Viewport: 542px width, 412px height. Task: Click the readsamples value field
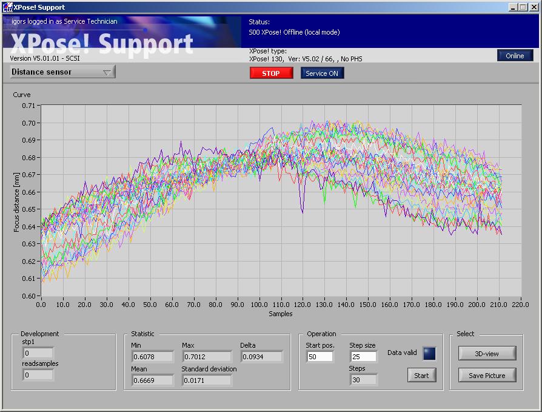[x=38, y=375]
